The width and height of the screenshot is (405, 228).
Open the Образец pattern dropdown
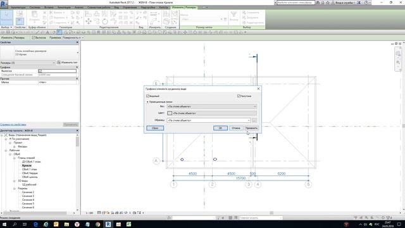209,120
